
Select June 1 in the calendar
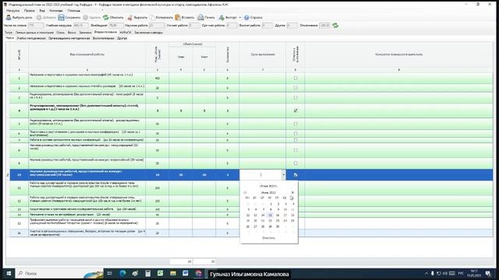[x=271, y=204]
